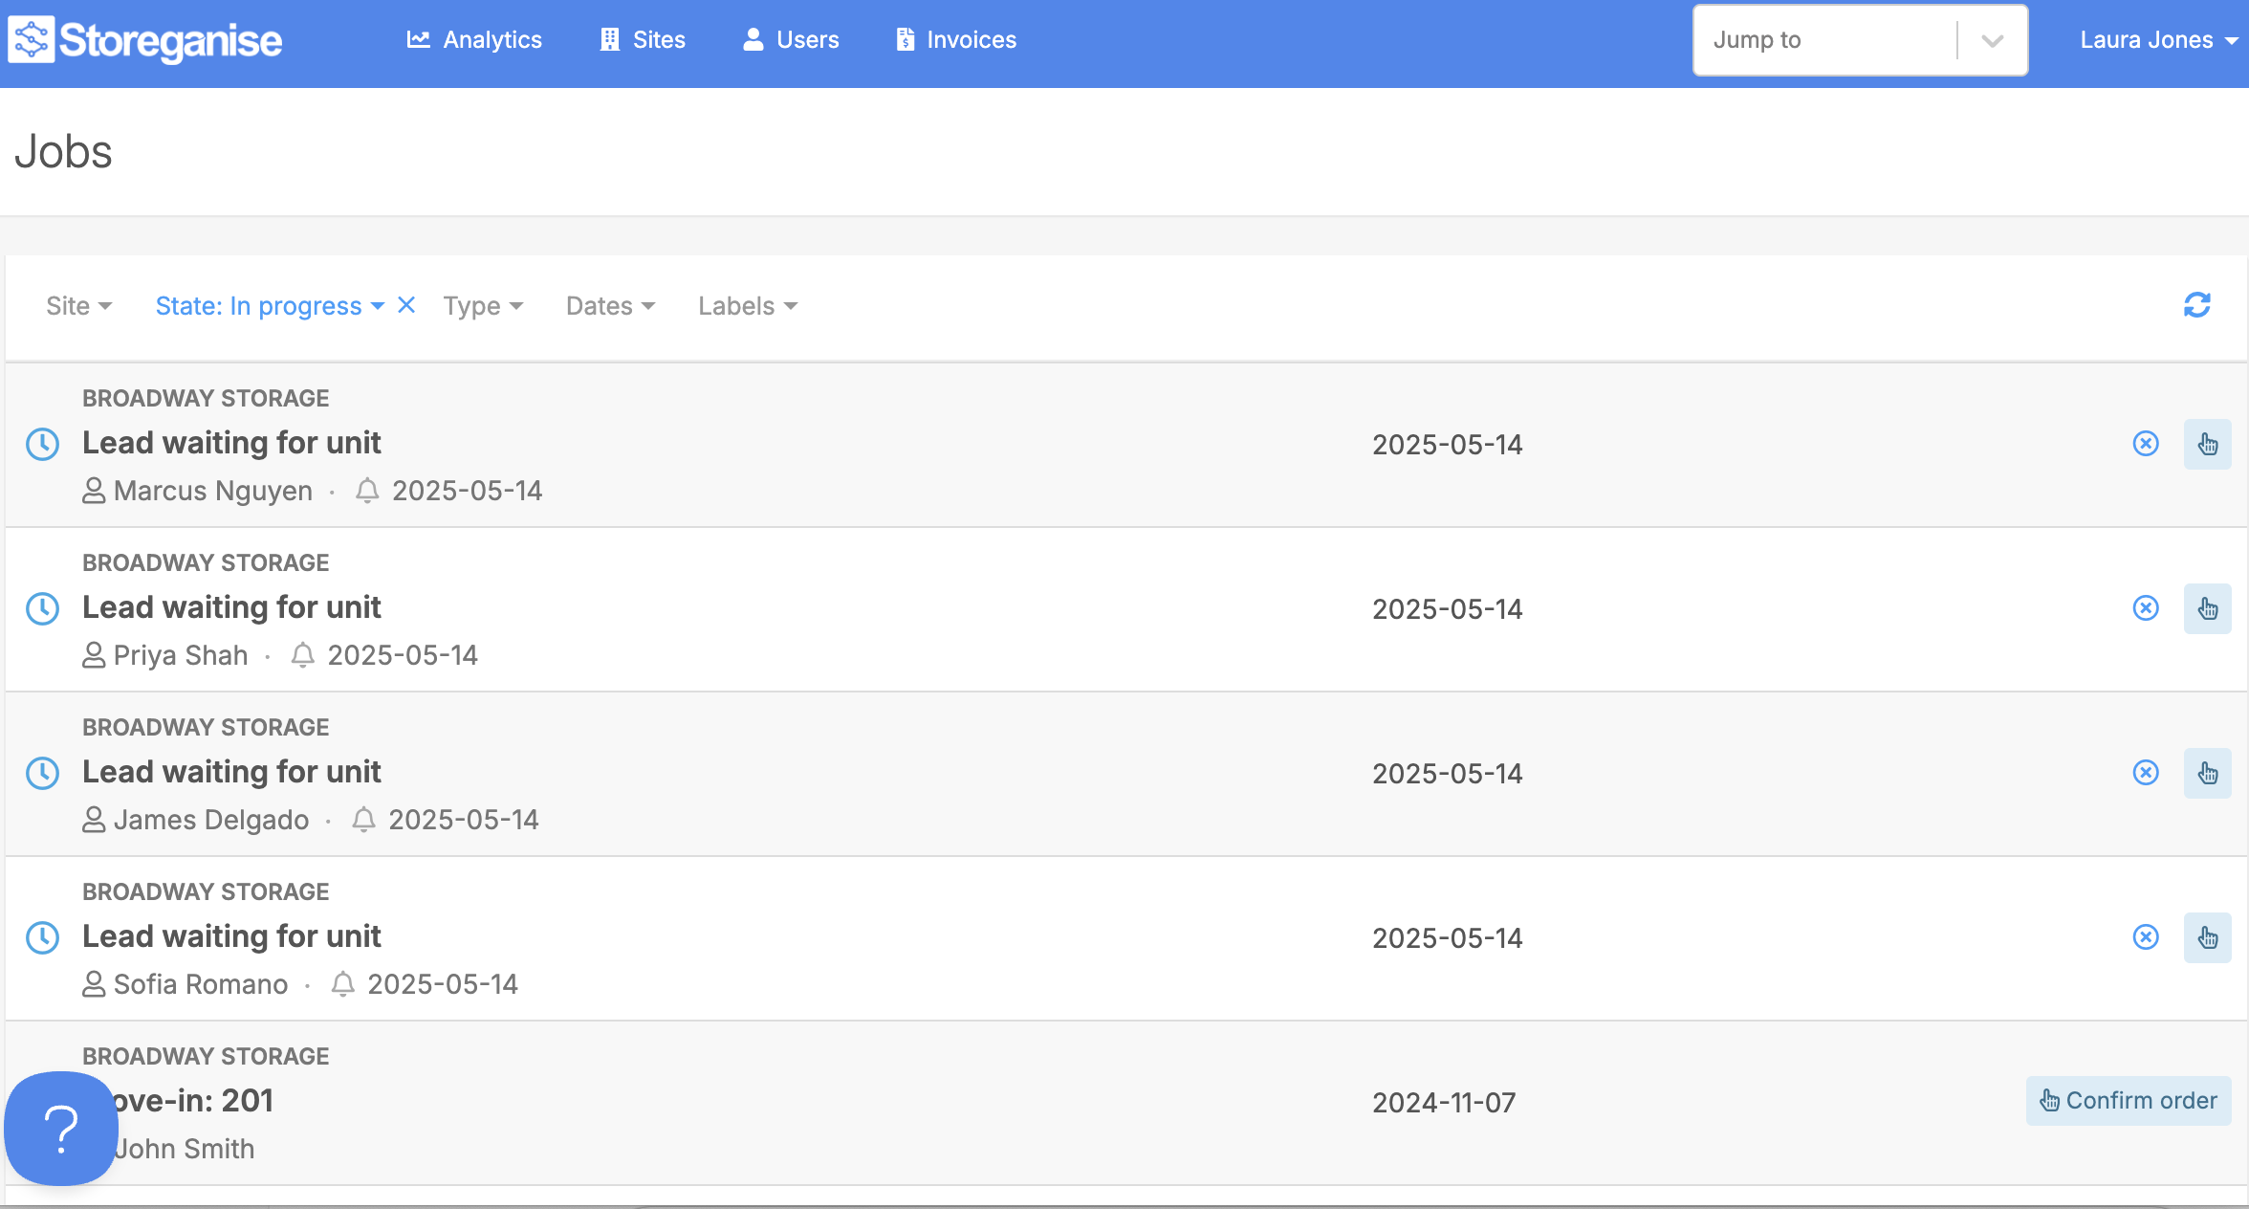Screen dimensions: 2249x1209
Task: Open the Labels filter dropdown
Action: [x=748, y=306]
